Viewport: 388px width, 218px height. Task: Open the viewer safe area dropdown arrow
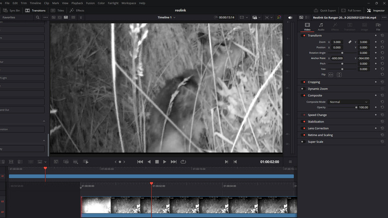247,17
